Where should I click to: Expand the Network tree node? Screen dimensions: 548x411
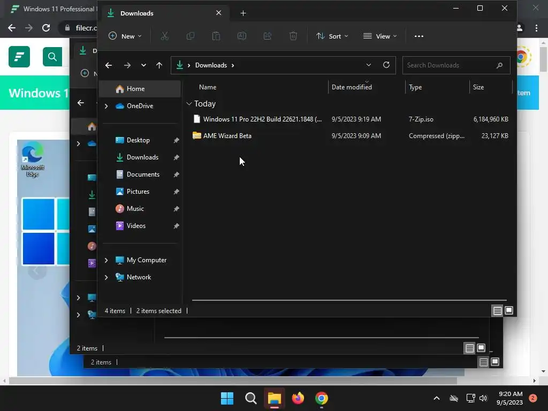(x=106, y=277)
